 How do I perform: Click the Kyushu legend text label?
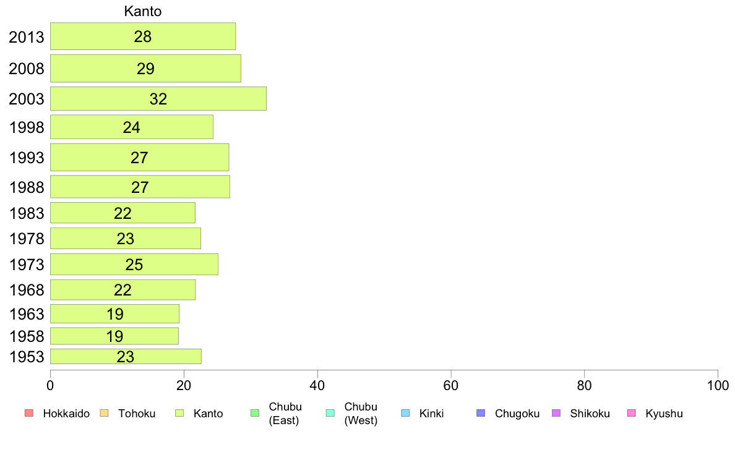(664, 414)
